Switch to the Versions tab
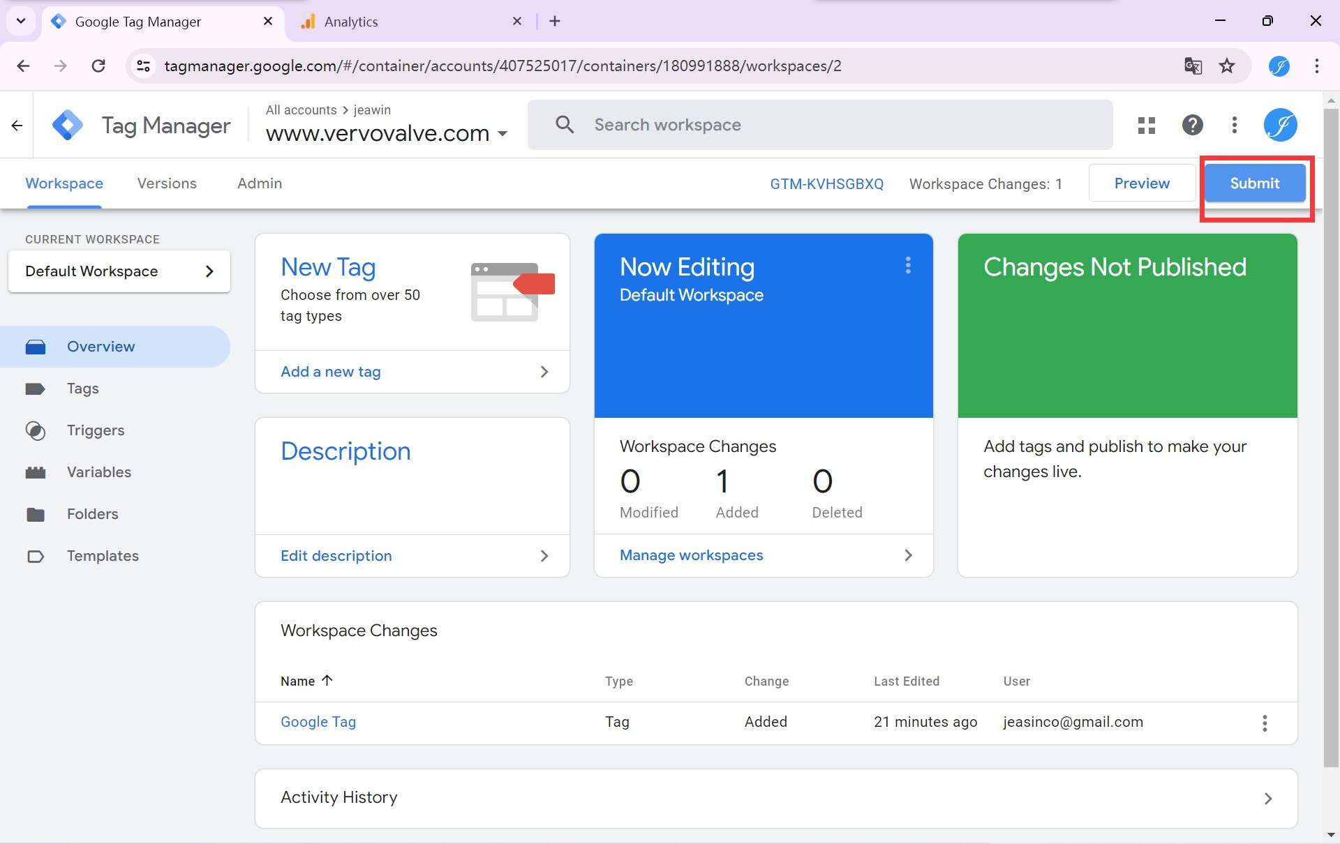Screen dimensions: 1340x844 click(167, 183)
